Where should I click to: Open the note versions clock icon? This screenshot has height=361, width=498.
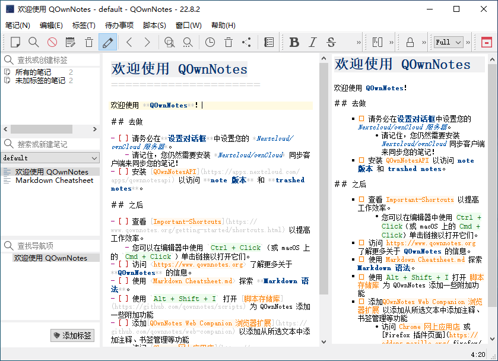[x=210, y=42]
